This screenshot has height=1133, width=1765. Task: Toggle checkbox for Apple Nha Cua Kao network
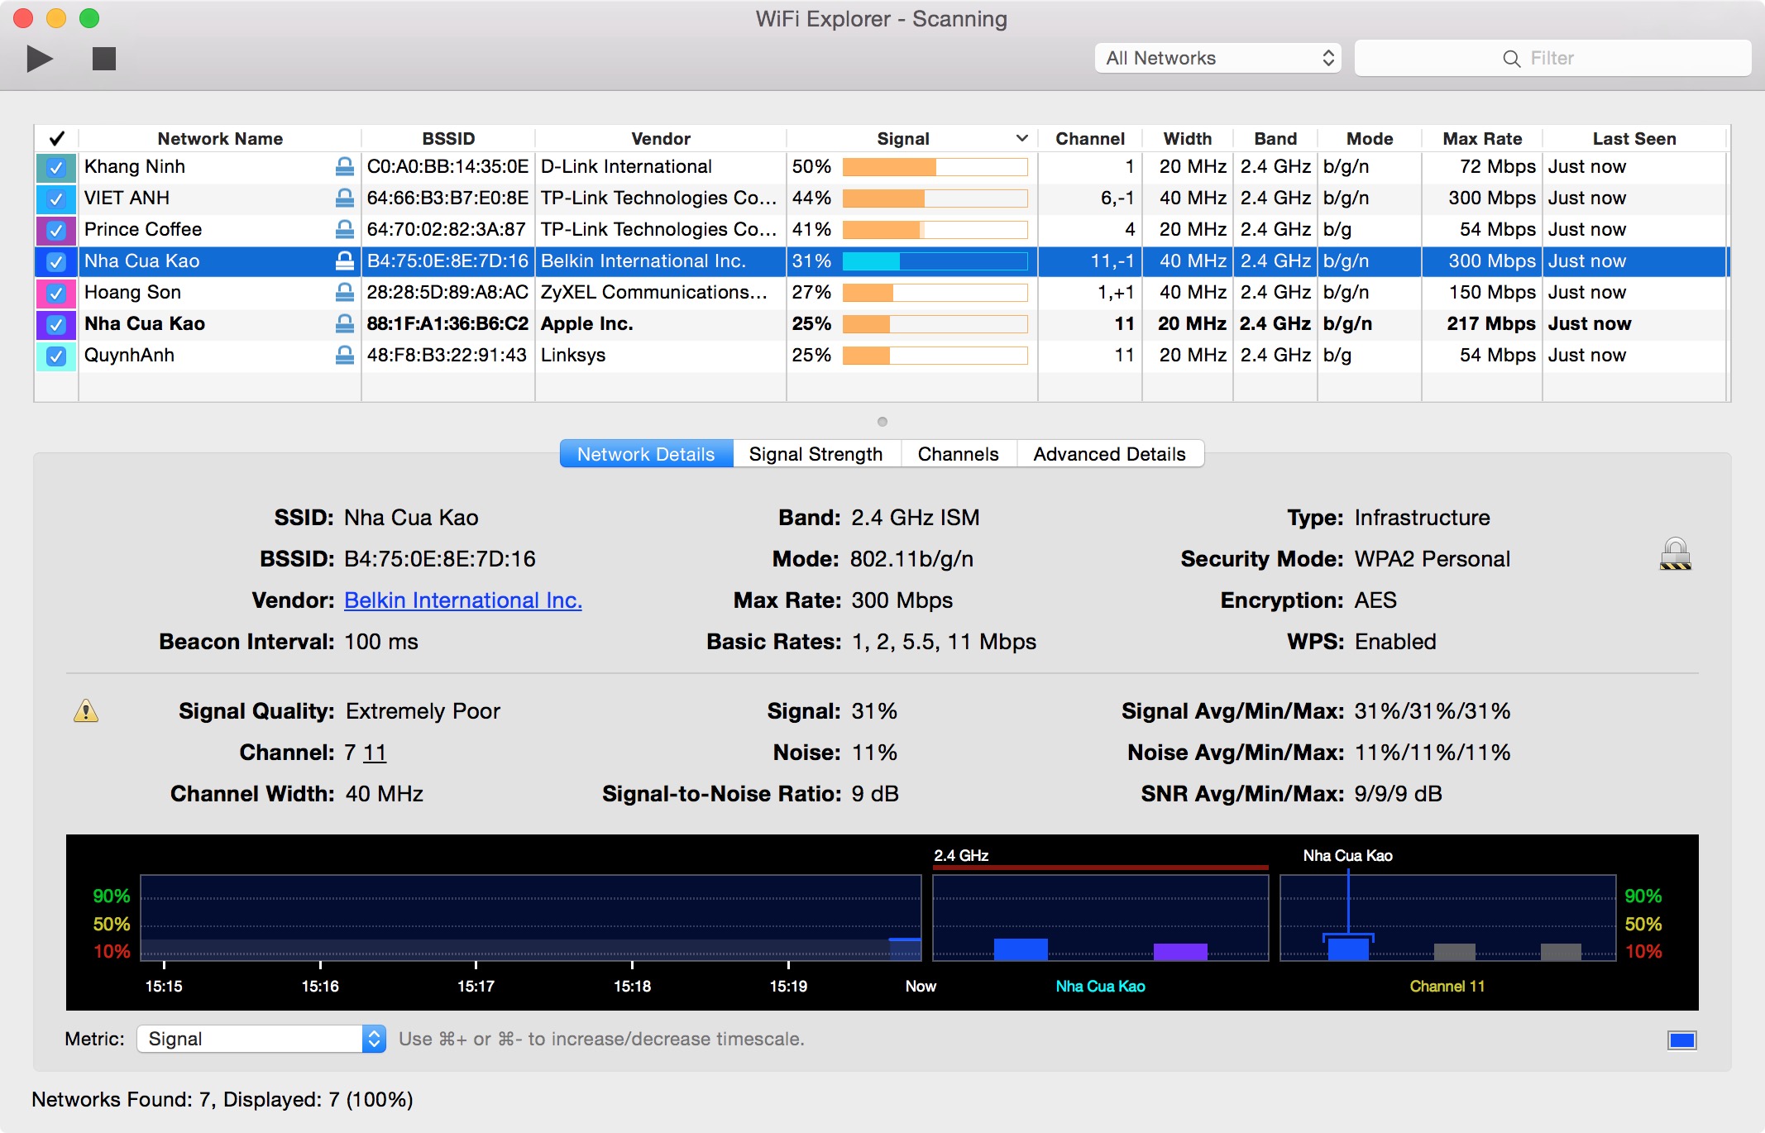click(56, 324)
